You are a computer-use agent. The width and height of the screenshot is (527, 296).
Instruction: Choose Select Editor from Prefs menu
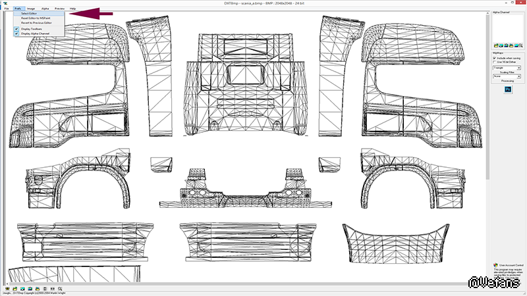29,13
